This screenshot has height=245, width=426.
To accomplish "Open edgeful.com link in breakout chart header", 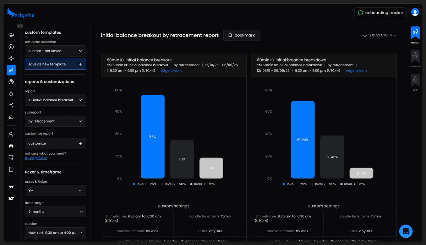I will [171, 70].
